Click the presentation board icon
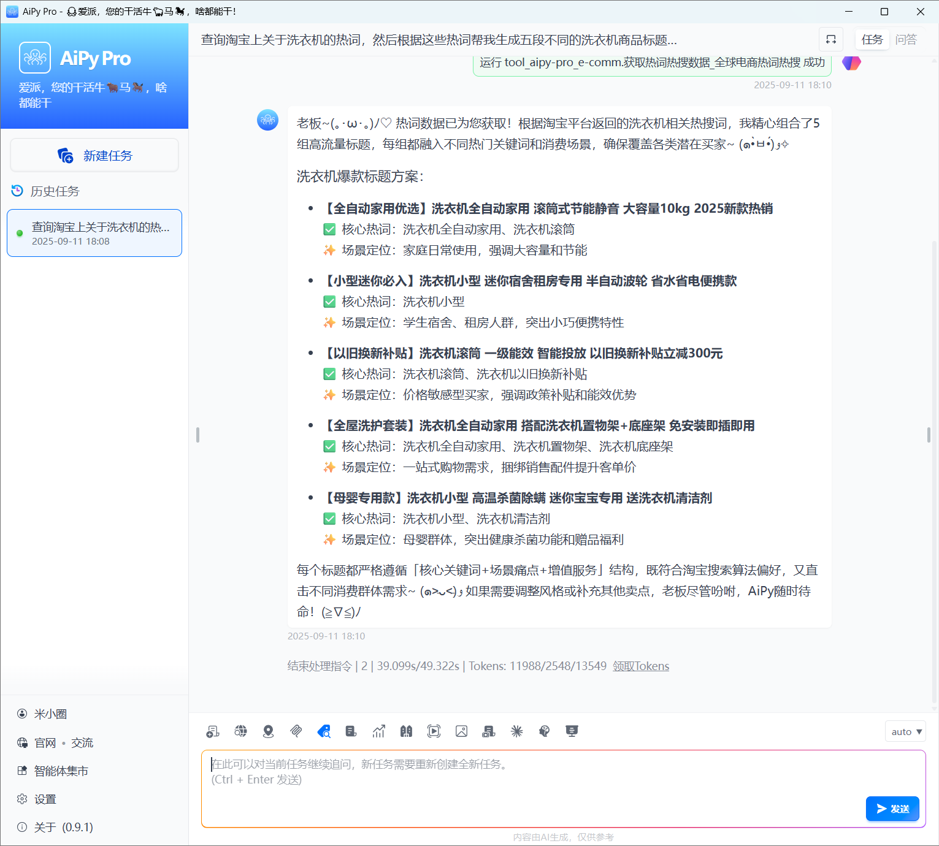Image resolution: width=939 pixels, height=846 pixels. [x=572, y=731]
